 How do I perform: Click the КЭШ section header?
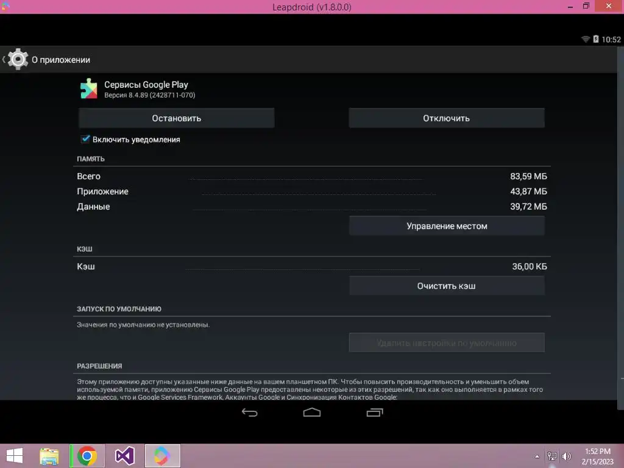tap(84, 249)
